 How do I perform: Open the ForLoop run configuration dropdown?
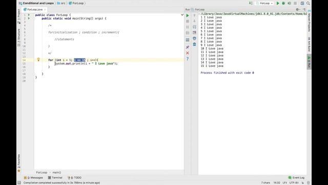pyautogui.click(x=264, y=3)
